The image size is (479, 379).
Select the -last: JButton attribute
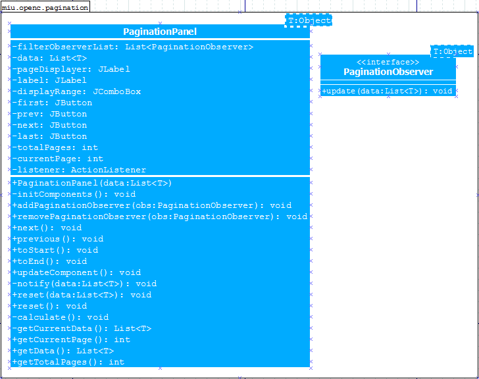click(49, 136)
